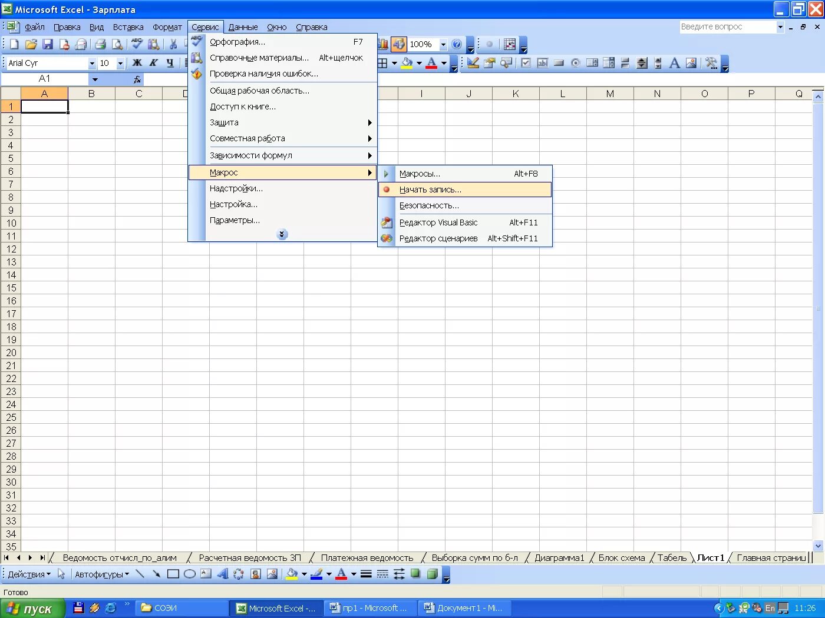Open the Формат menu
This screenshot has width=825, height=618.
coord(167,27)
